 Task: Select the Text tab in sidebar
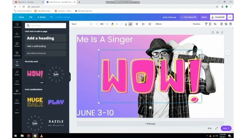[17, 63]
